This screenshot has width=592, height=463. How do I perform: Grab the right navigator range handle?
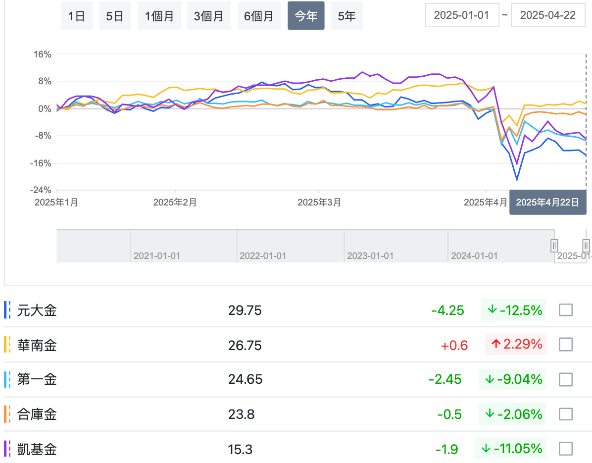click(x=586, y=246)
